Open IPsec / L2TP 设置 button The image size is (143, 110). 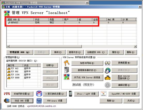point(86,94)
